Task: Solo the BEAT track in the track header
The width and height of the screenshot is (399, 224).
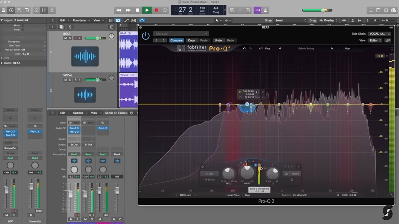Action: click(x=70, y=38)
